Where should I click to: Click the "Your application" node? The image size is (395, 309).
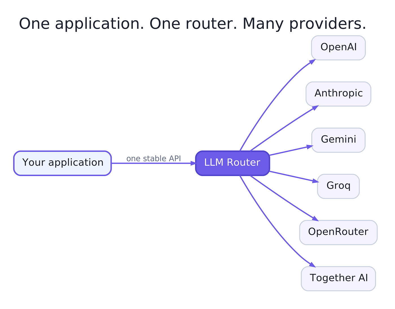click(x=63, y=163)
